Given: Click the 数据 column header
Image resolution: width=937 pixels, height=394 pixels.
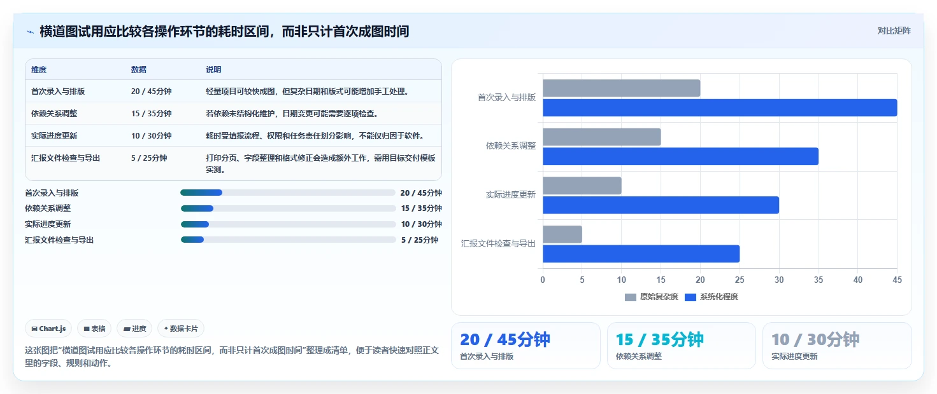Looking at the screenshot, I should click(x=139, y=70).
